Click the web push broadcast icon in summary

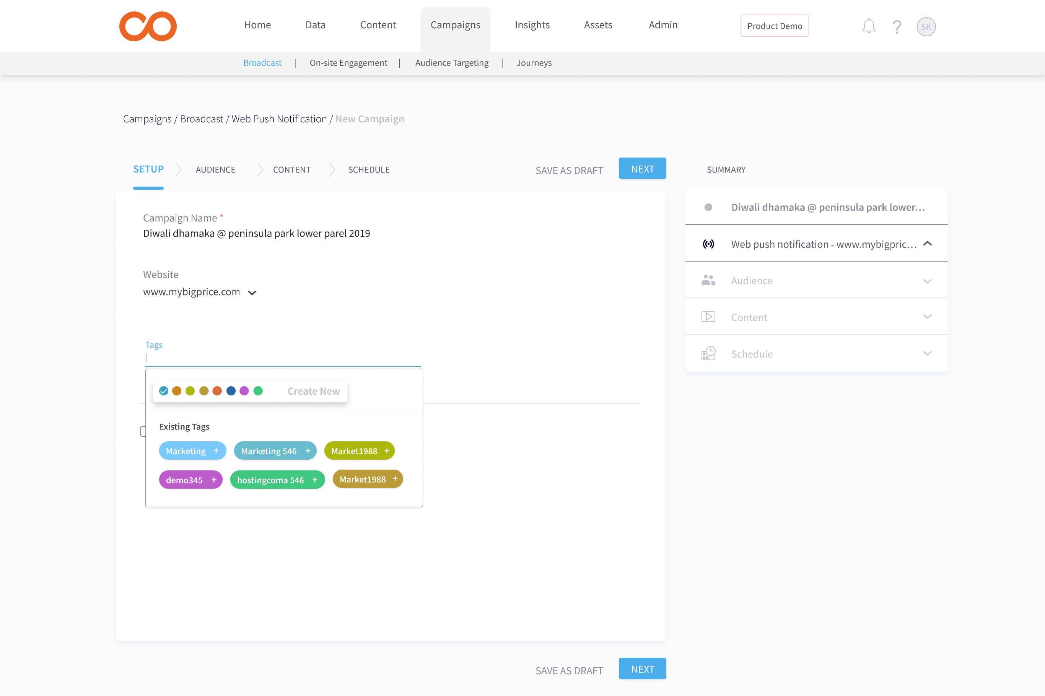[708, 244]
